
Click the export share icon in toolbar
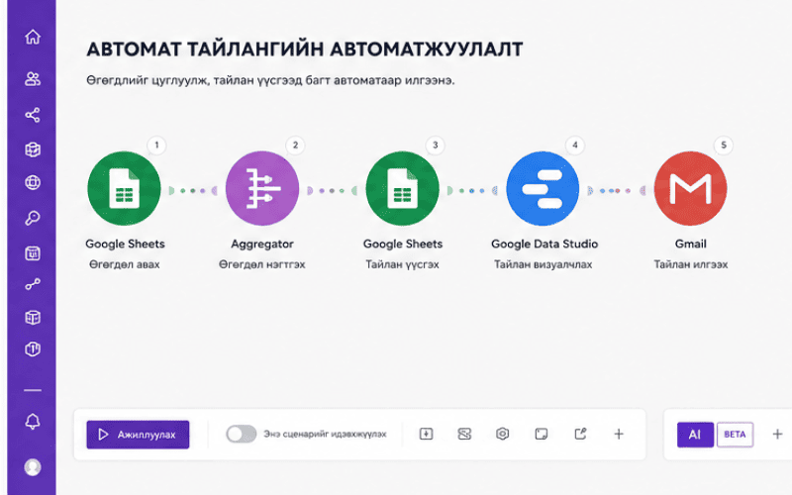[580, 434]
